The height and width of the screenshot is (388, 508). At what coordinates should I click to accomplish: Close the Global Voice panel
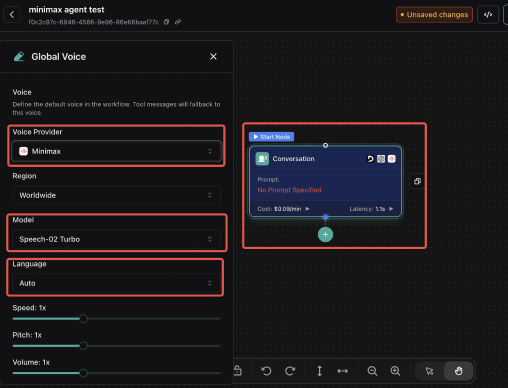click(x=213, y=56)
